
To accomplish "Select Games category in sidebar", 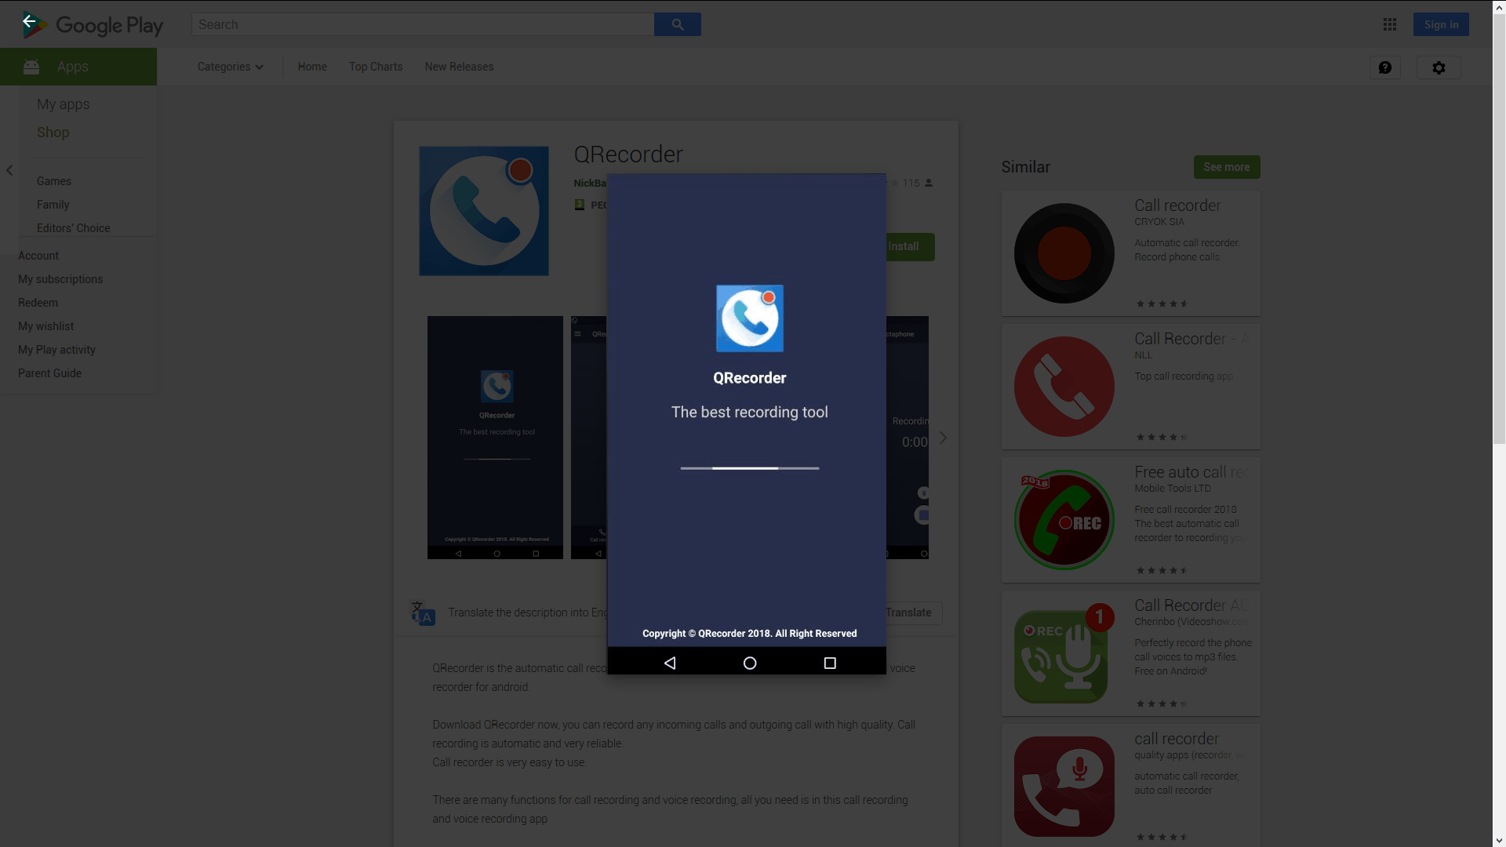I will pos(54,181).
